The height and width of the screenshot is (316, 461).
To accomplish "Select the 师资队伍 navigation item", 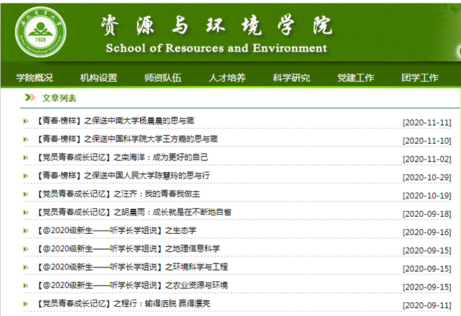I will [163, 78].
